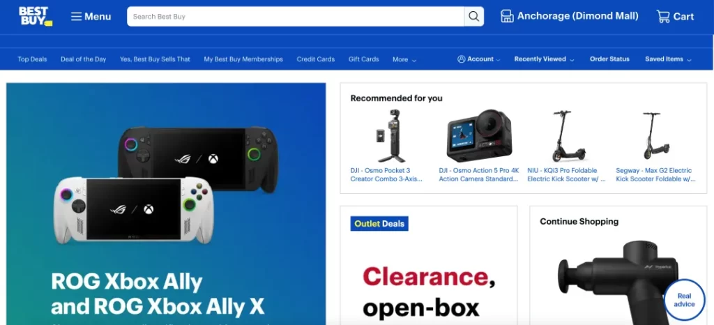Open Order Status page
Screen dimensions: 714x325
[x=609, y=59]
